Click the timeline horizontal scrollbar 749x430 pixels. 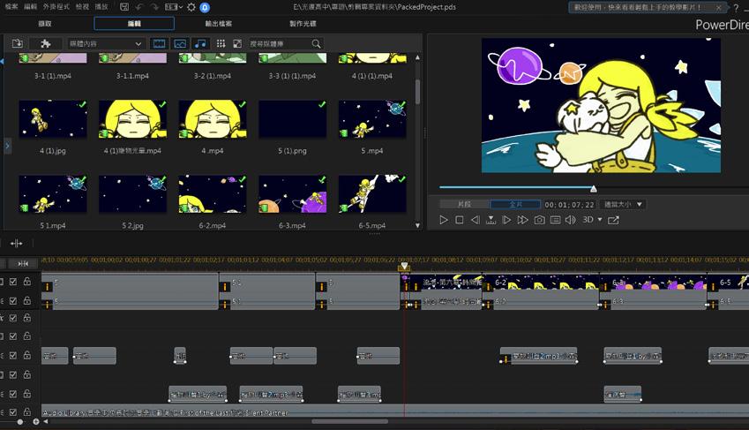[349, 422]
